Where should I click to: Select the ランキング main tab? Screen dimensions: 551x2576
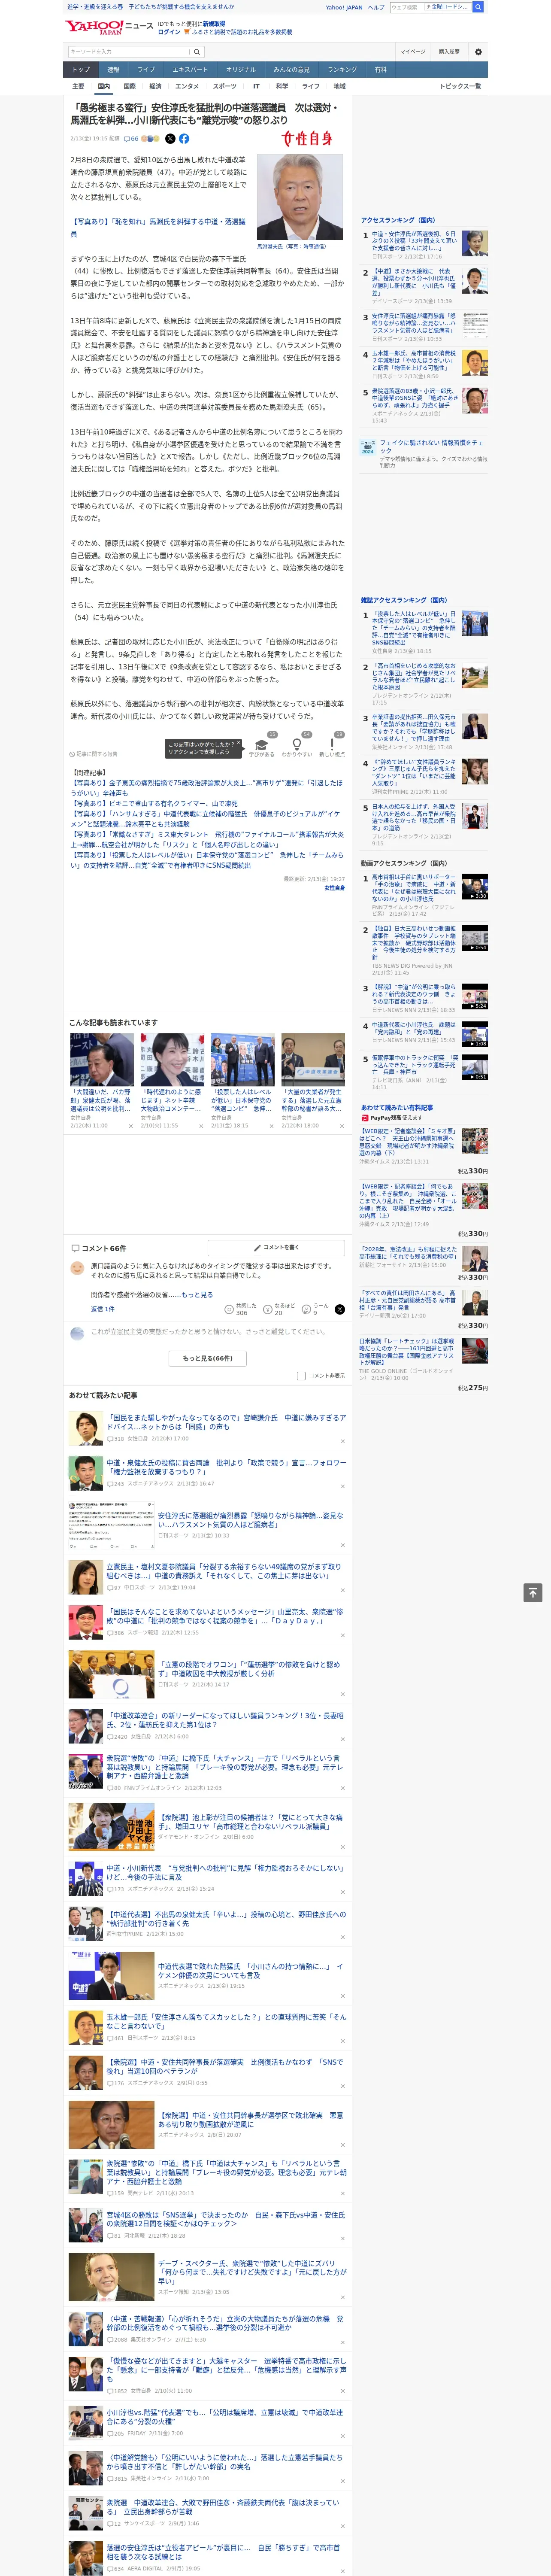point(342,70)
